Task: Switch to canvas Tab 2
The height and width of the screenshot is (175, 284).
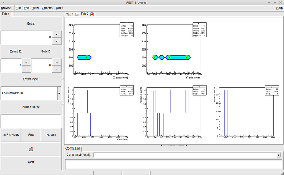Action: pos(85,14)
